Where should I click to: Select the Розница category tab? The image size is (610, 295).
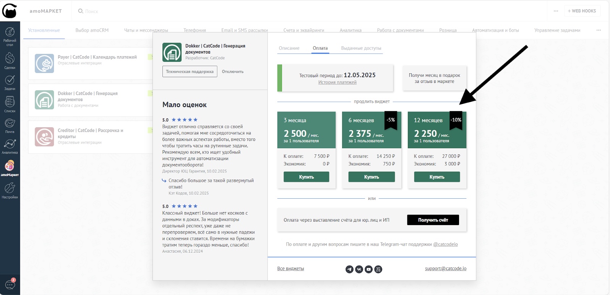point(448,30)
